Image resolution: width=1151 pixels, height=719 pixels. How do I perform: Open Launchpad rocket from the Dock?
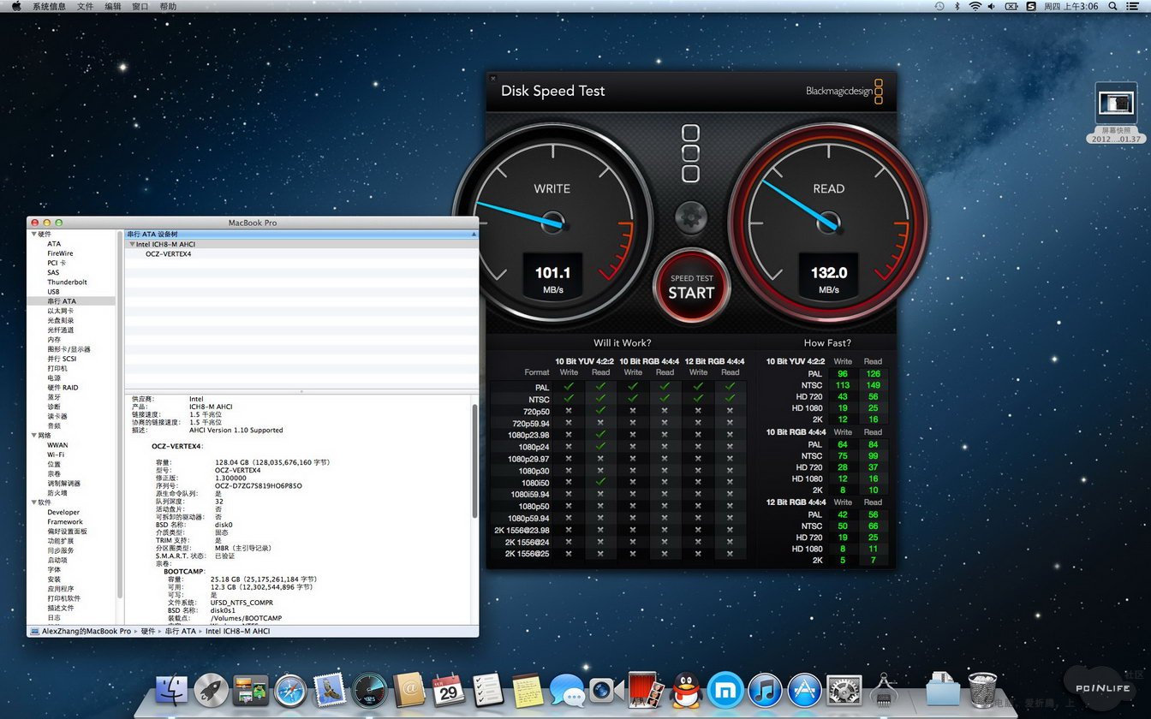click(x=211, y=690)
